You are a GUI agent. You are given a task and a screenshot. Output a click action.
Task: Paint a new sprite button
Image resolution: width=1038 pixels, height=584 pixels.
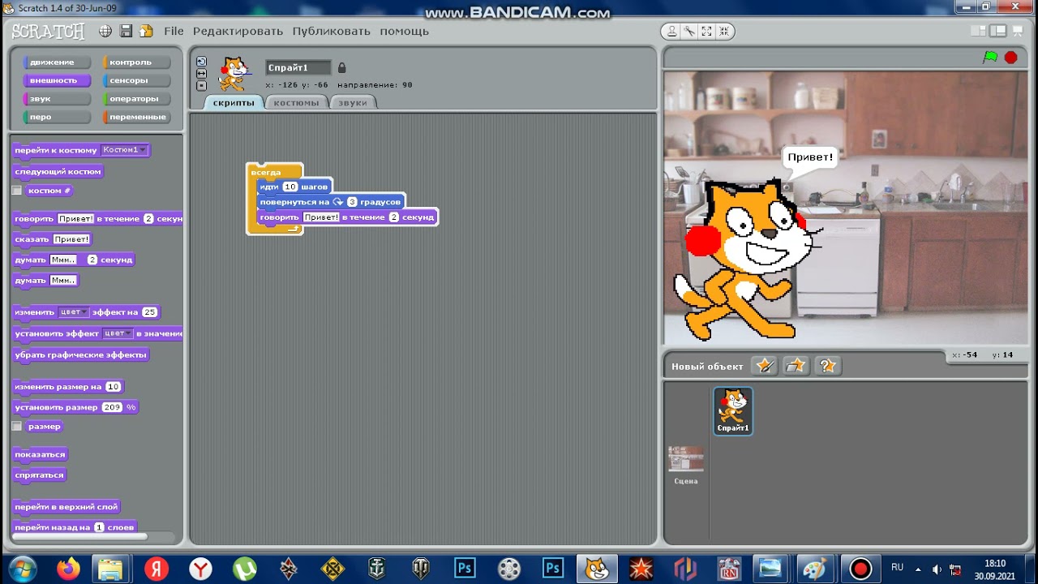click(765, 366)
